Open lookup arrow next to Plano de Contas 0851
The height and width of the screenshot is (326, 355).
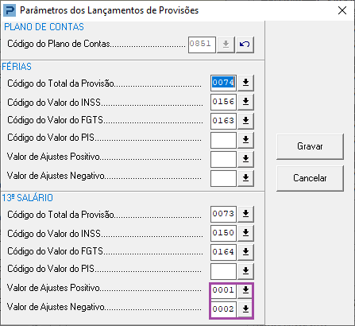(226, 45)
